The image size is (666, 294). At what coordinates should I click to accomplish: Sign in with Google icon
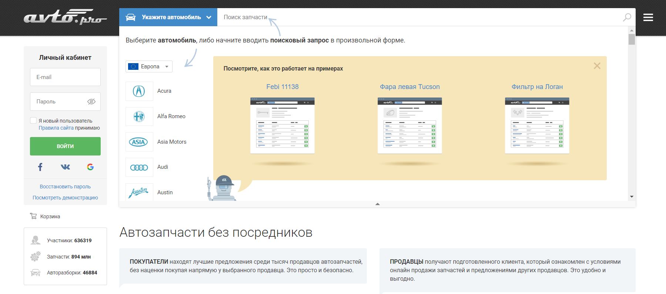90,167
